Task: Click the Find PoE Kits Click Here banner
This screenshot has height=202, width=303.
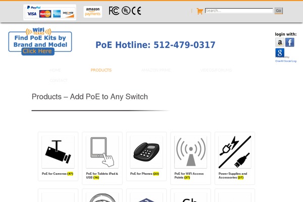Action: (x=40, y=41)
